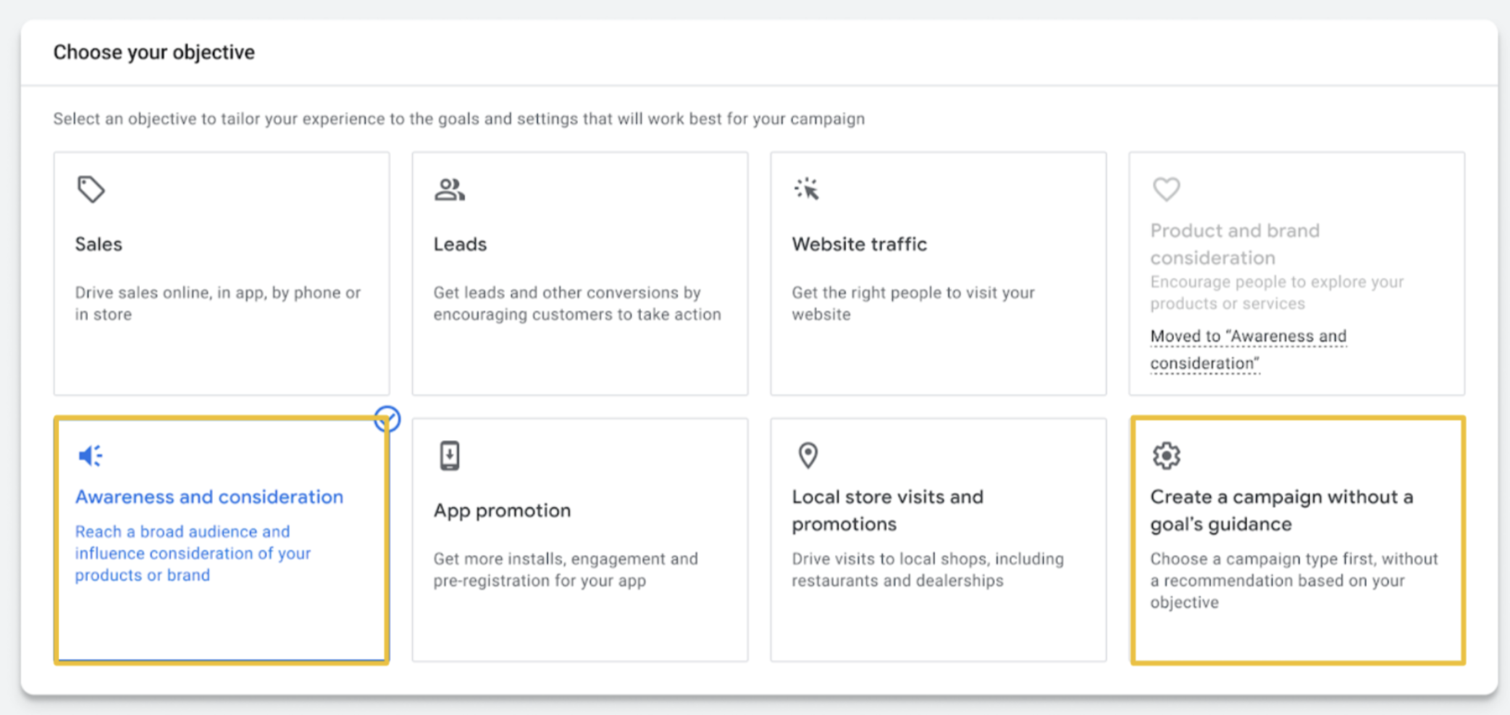Click the text Reach a broad audience and influence
The image size is (1510, 715).
(x=193, y=553)
